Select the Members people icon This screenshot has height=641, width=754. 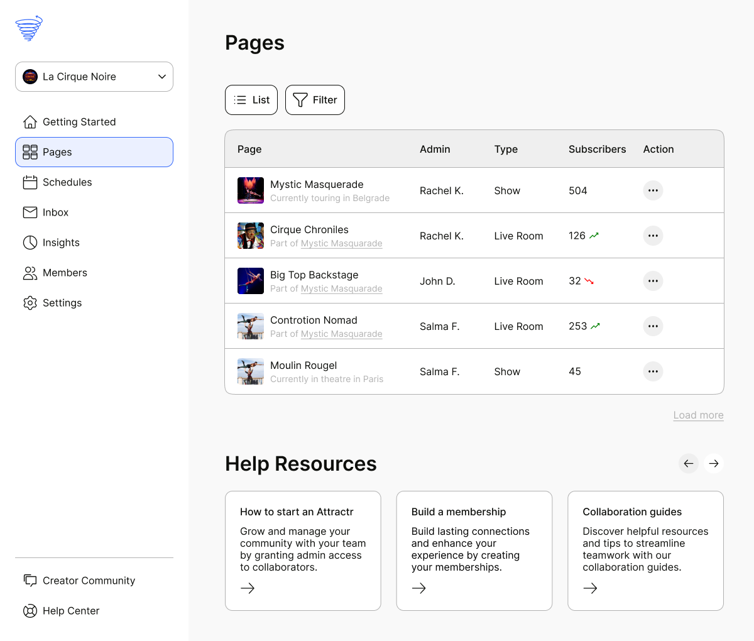30,273
